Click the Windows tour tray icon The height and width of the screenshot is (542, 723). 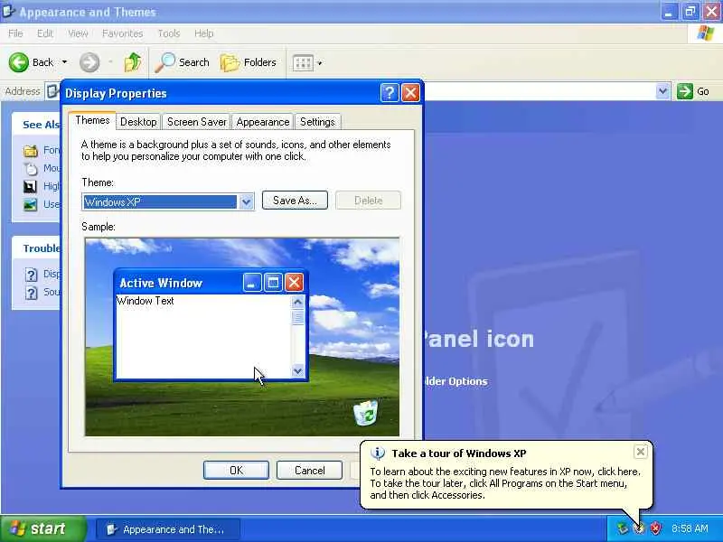click(639, 528)
